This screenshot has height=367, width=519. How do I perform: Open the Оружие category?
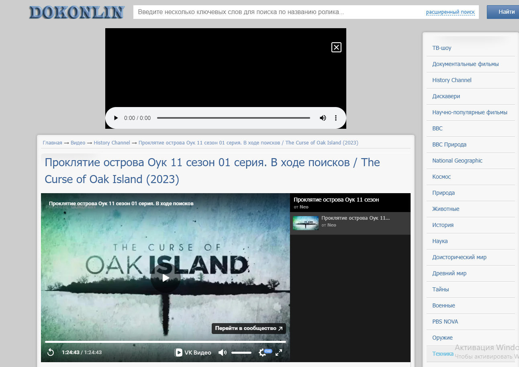point(443,338)
